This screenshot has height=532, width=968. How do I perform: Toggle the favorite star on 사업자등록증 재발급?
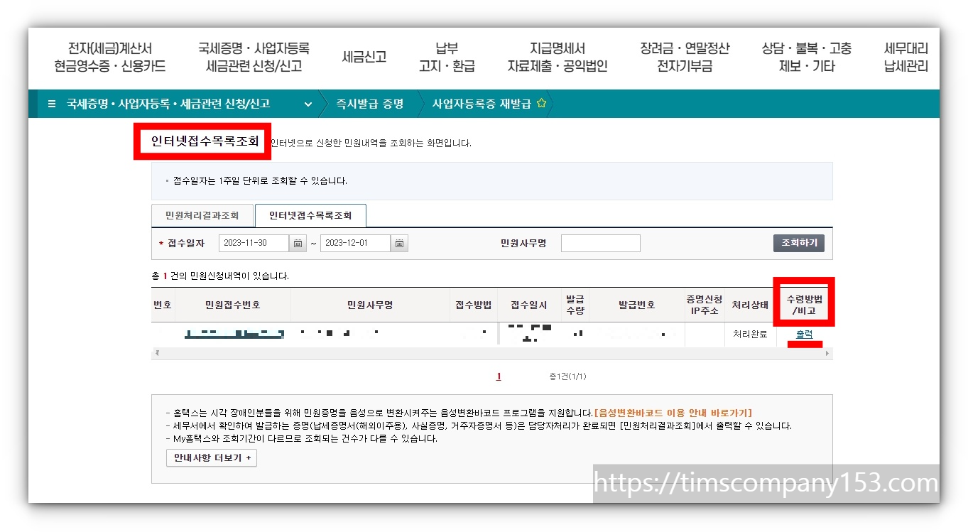click(541, 102)
